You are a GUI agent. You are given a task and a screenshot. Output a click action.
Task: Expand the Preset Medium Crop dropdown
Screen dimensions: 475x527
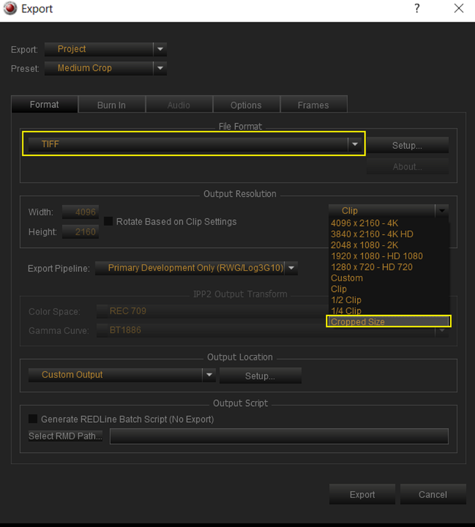(x=160, y=69)
